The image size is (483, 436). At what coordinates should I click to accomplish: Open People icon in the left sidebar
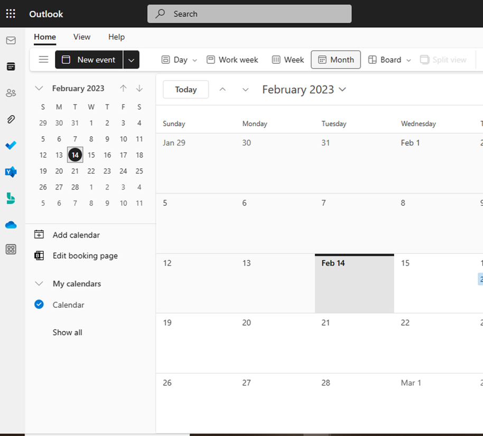(x=11, y=93)
